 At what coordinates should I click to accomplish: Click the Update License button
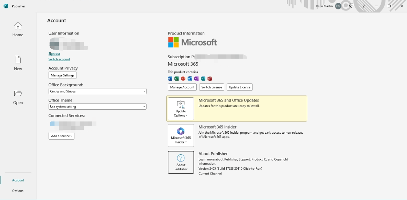(240, 87)
